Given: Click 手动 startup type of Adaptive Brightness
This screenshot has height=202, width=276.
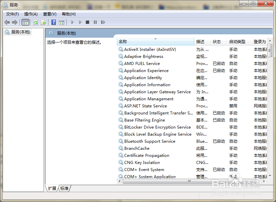Looking at the screenshot, I should (233, 57).
